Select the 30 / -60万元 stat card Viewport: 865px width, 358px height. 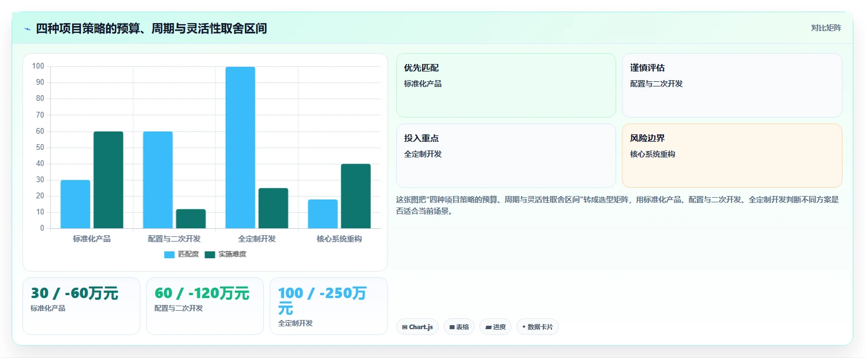tap(81, 306)
